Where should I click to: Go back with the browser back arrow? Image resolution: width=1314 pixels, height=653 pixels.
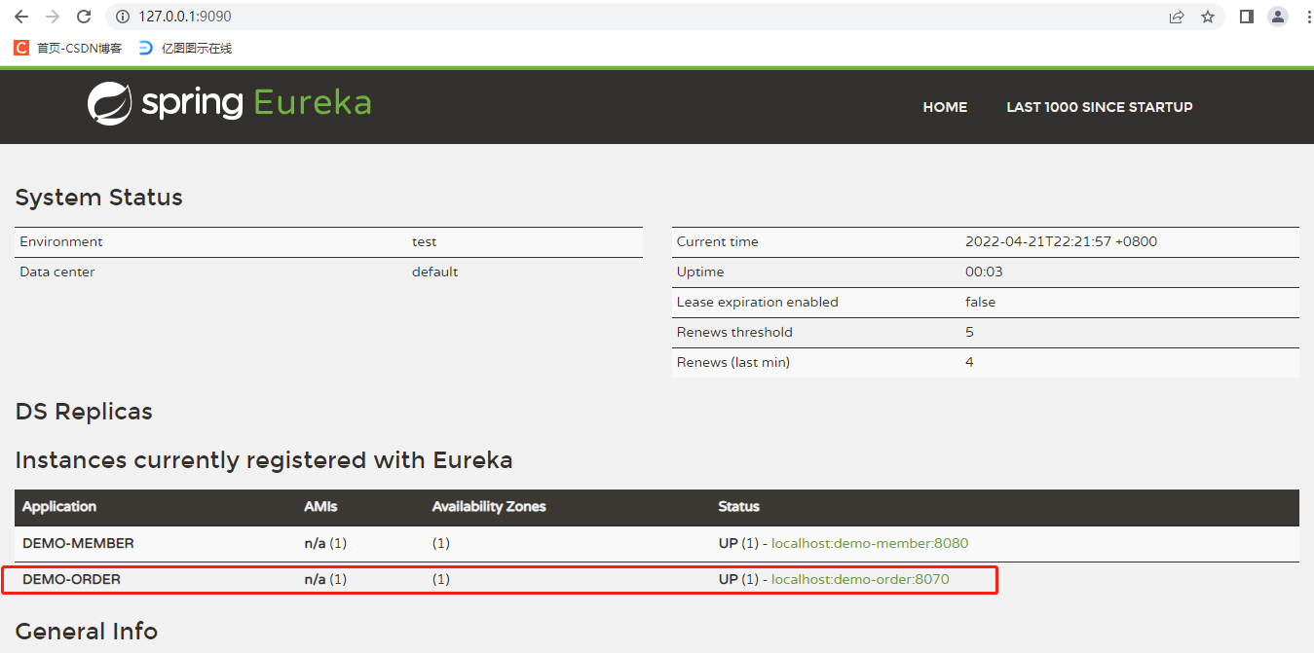(20, 17)
